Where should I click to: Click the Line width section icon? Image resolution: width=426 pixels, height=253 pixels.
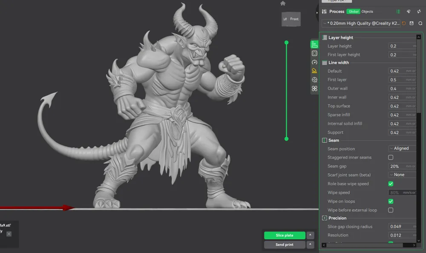click(324, 63)
